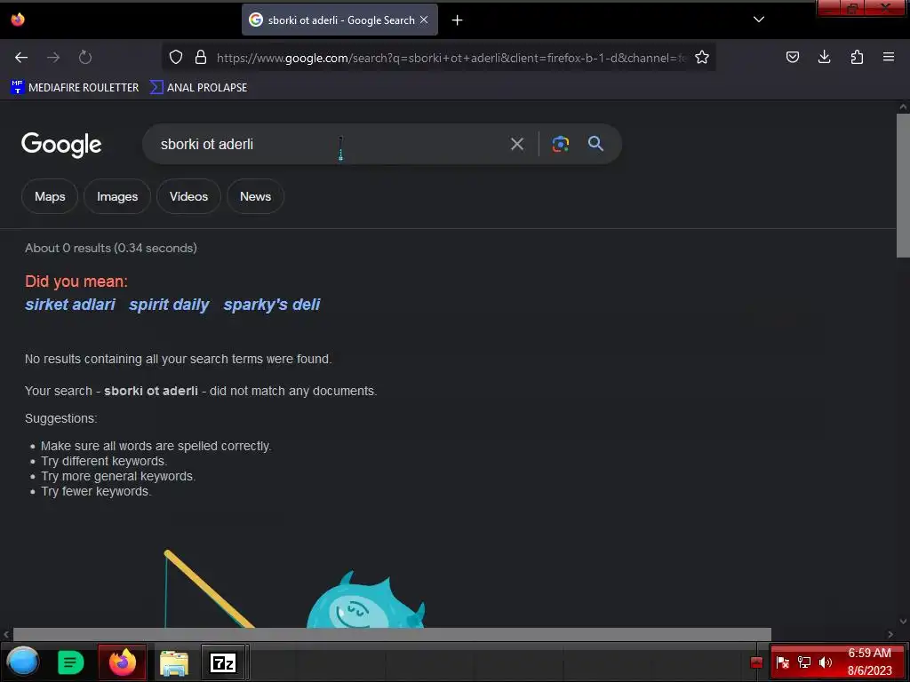Click the vertical scrollbar thumb
The height and width of the screenshot is (682, 910).
click(x=903, y=186)
